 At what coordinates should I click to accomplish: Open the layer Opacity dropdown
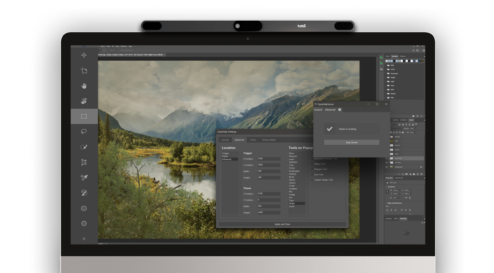[415, 129]
